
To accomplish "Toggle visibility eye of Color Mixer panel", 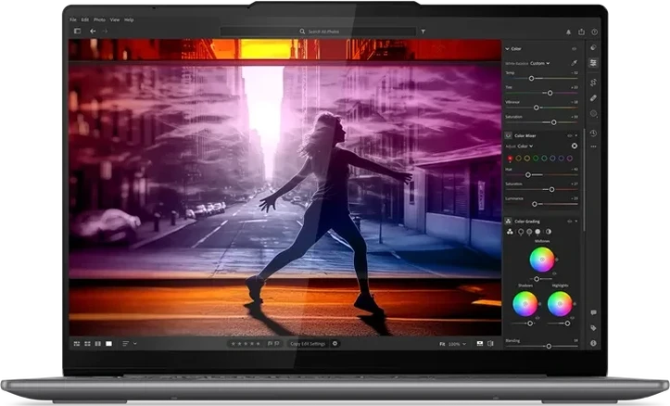I will click(x=570, y=135).
